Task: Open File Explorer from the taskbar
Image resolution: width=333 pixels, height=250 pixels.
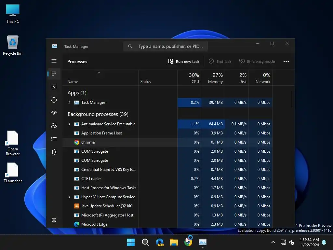Action: coord(174,242)
